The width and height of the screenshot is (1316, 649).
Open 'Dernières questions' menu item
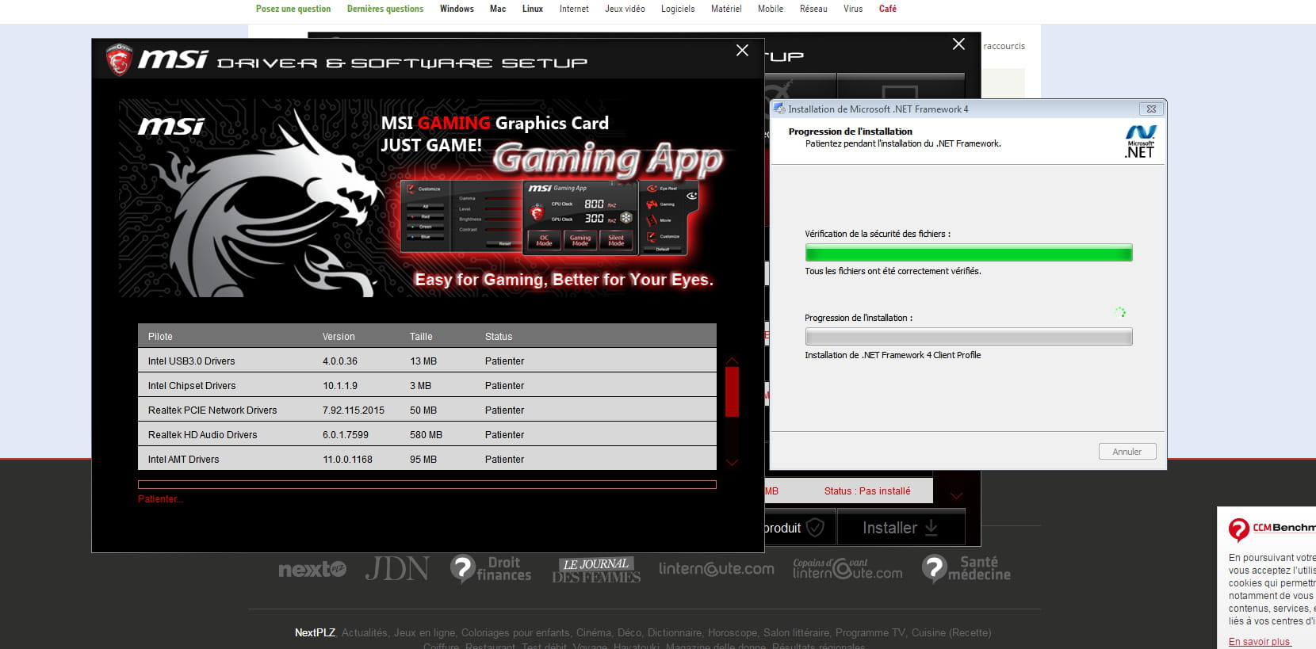[385, 9]
